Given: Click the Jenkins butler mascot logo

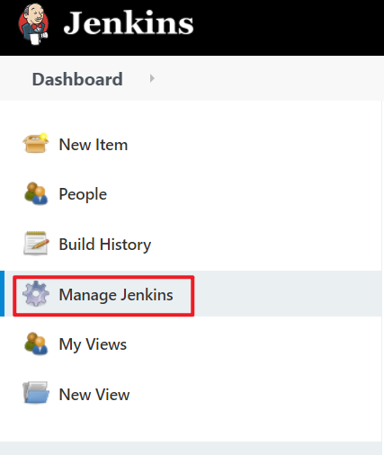Looking at the screenshot, I should click(33, 24).
